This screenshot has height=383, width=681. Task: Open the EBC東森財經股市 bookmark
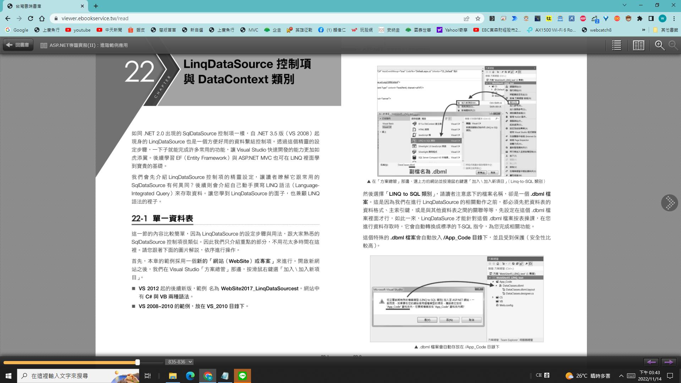coord(497,30)
